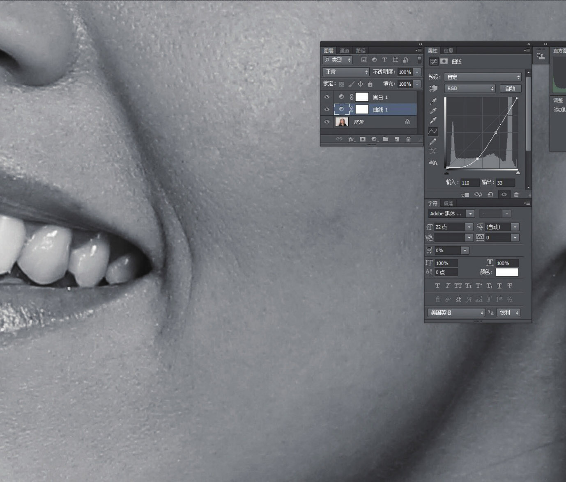Open the 预设 preset dropdown

tap(483, 77)
